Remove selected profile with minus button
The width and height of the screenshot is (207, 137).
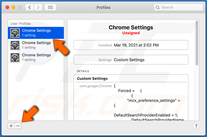click(18, 126)
